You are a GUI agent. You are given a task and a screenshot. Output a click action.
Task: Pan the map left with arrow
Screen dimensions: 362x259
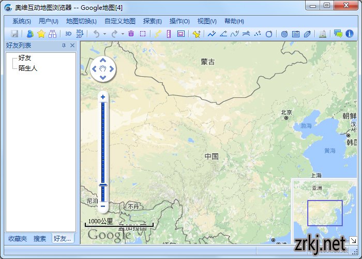[x=94, y=69]
